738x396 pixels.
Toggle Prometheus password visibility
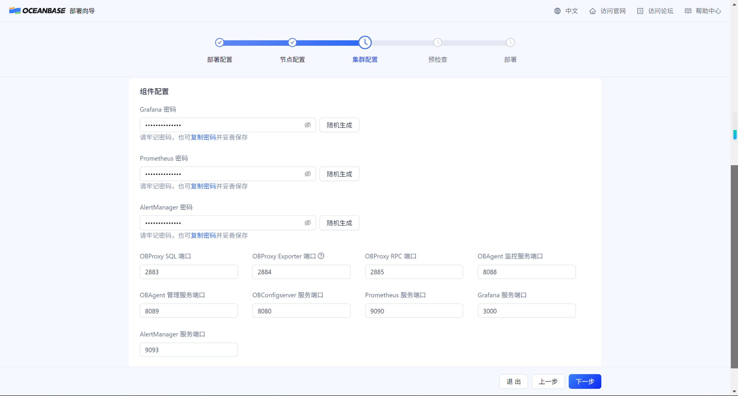tap(307, 174)
